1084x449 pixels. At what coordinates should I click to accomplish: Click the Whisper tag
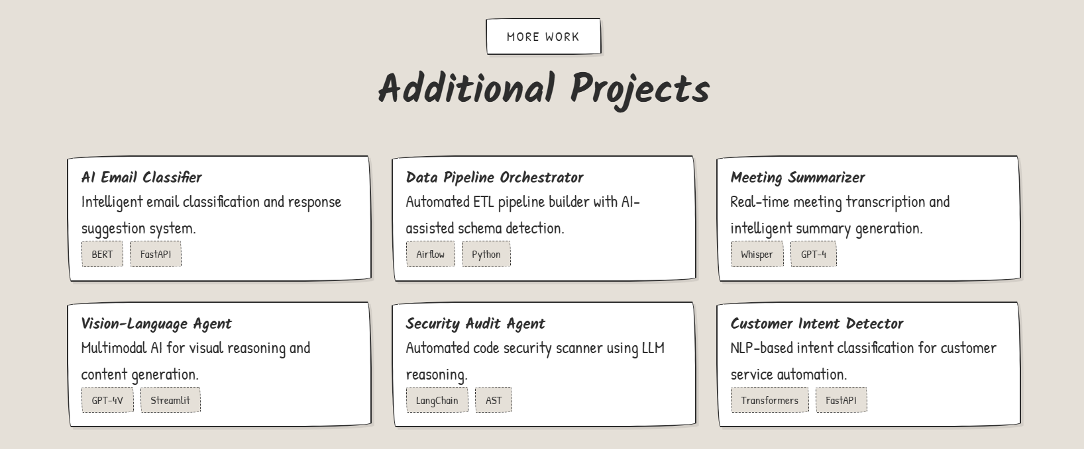[757, 255]
